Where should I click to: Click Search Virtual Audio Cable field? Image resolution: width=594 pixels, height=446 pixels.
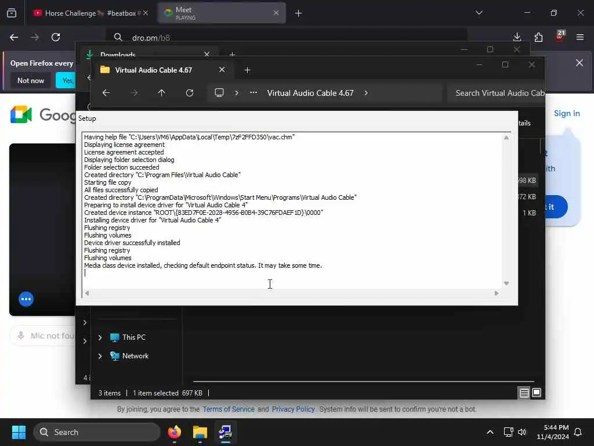pyautogui.click(x=495, y=93)
